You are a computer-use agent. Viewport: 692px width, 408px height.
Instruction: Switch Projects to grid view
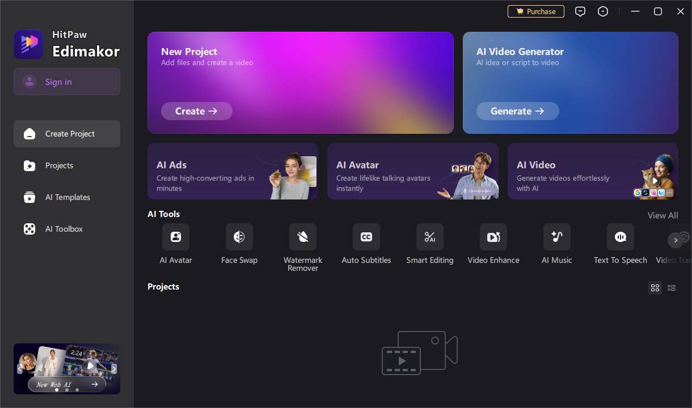click(655, 288)
